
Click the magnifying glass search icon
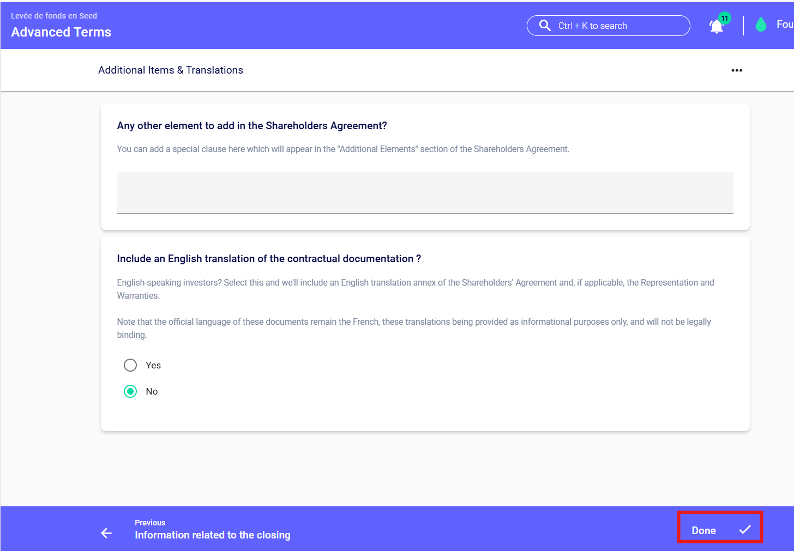point(544,26)
